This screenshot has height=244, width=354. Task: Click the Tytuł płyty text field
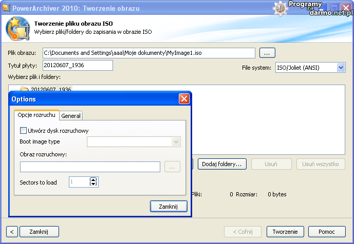78,65
